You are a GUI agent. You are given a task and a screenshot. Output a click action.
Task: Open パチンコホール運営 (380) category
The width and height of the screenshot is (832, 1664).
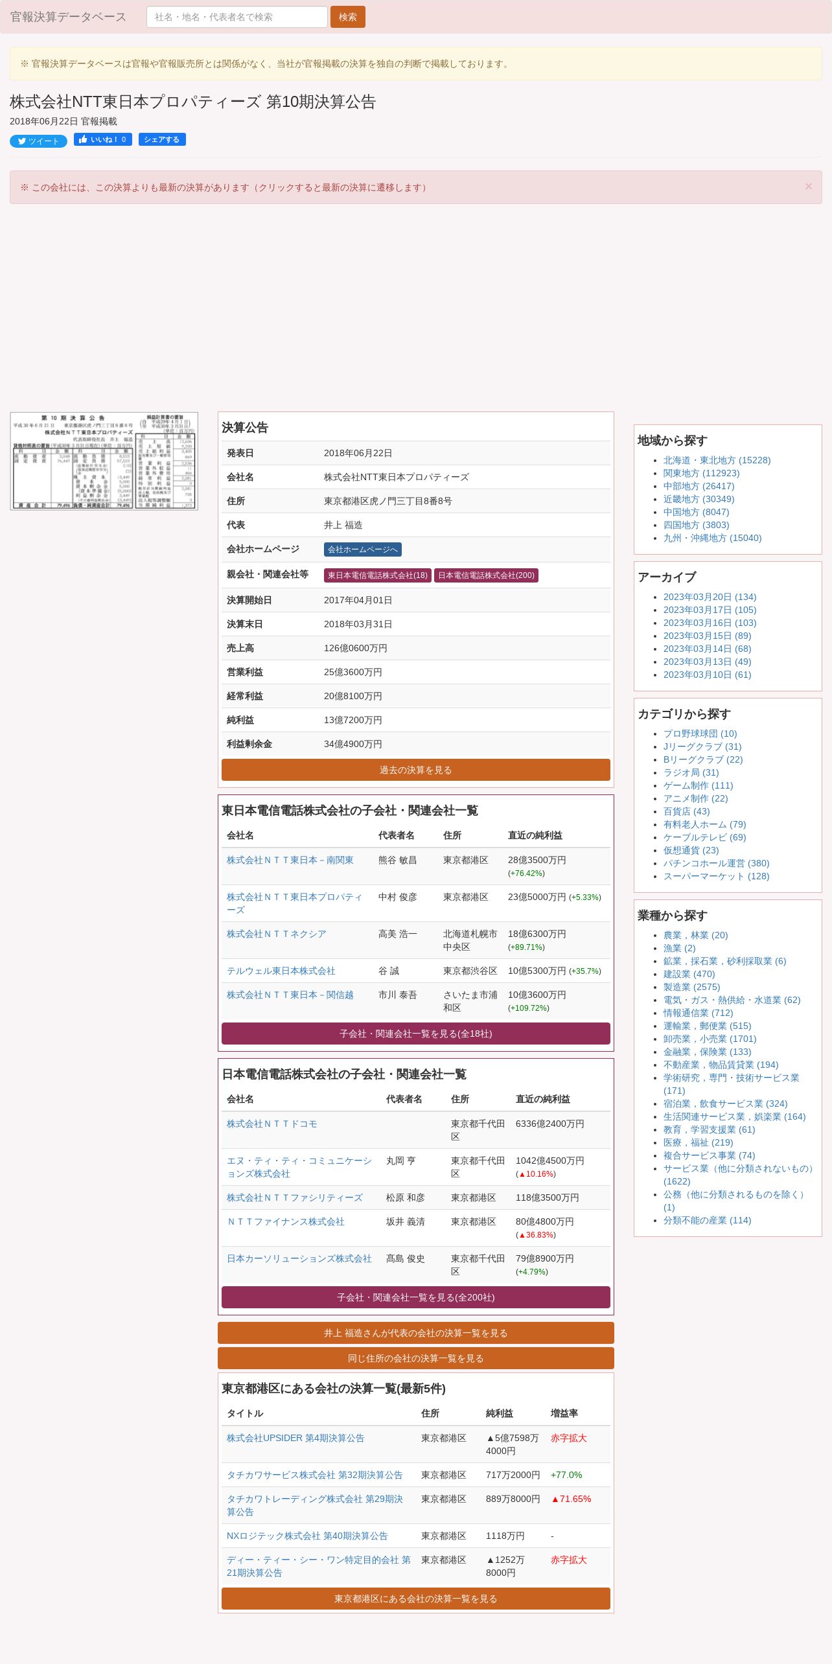pyautogui.click(x=716, y=863)
